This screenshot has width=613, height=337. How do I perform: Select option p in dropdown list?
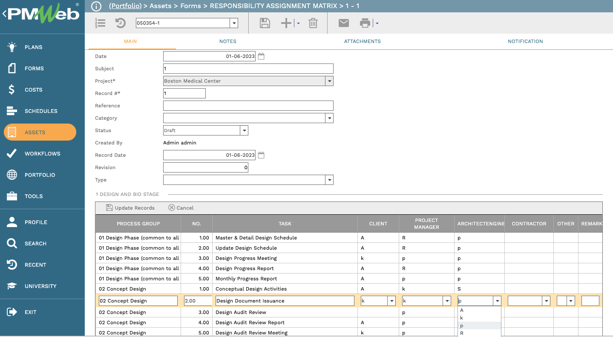[x=480, y=325]
